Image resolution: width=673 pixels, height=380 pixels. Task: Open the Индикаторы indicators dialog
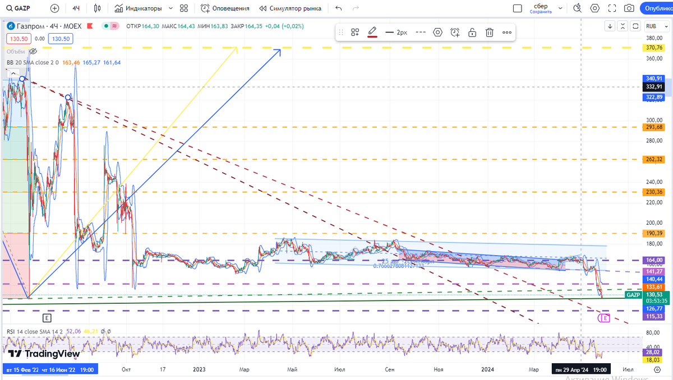point(138,8)
